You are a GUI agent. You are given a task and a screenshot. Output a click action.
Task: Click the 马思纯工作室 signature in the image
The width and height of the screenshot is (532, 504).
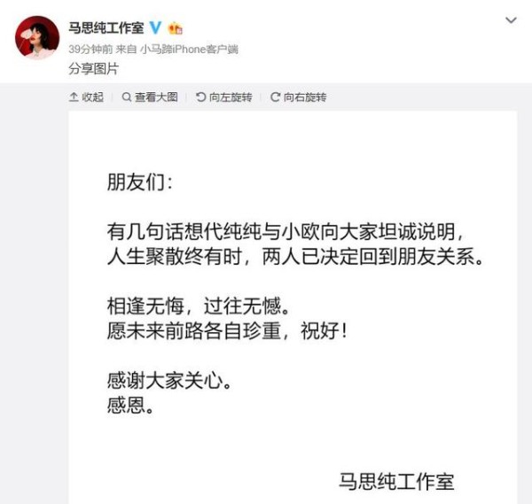[x=396, y=481]
